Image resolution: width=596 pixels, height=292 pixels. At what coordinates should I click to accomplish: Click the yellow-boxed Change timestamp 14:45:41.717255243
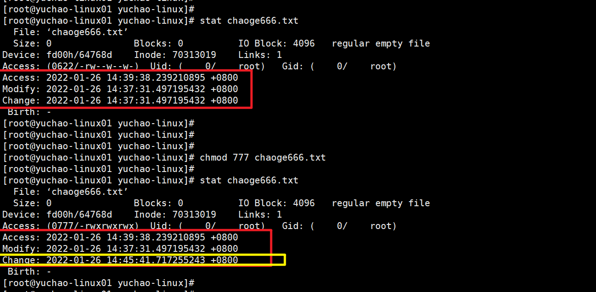click(x=142, y=261)
